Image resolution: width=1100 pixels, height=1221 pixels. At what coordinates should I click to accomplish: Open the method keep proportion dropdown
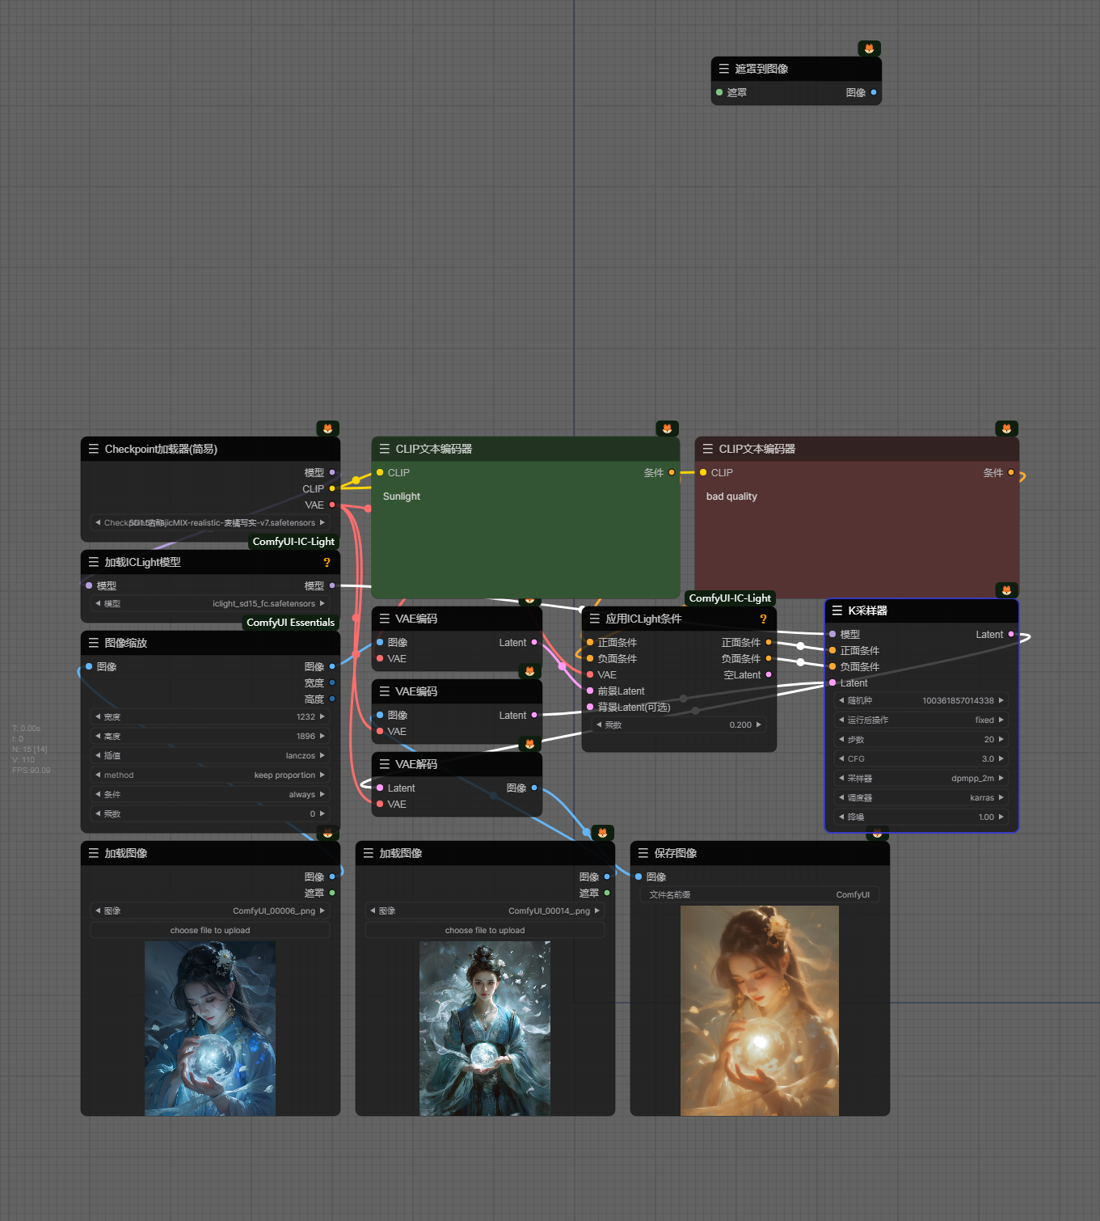(210, 775)
